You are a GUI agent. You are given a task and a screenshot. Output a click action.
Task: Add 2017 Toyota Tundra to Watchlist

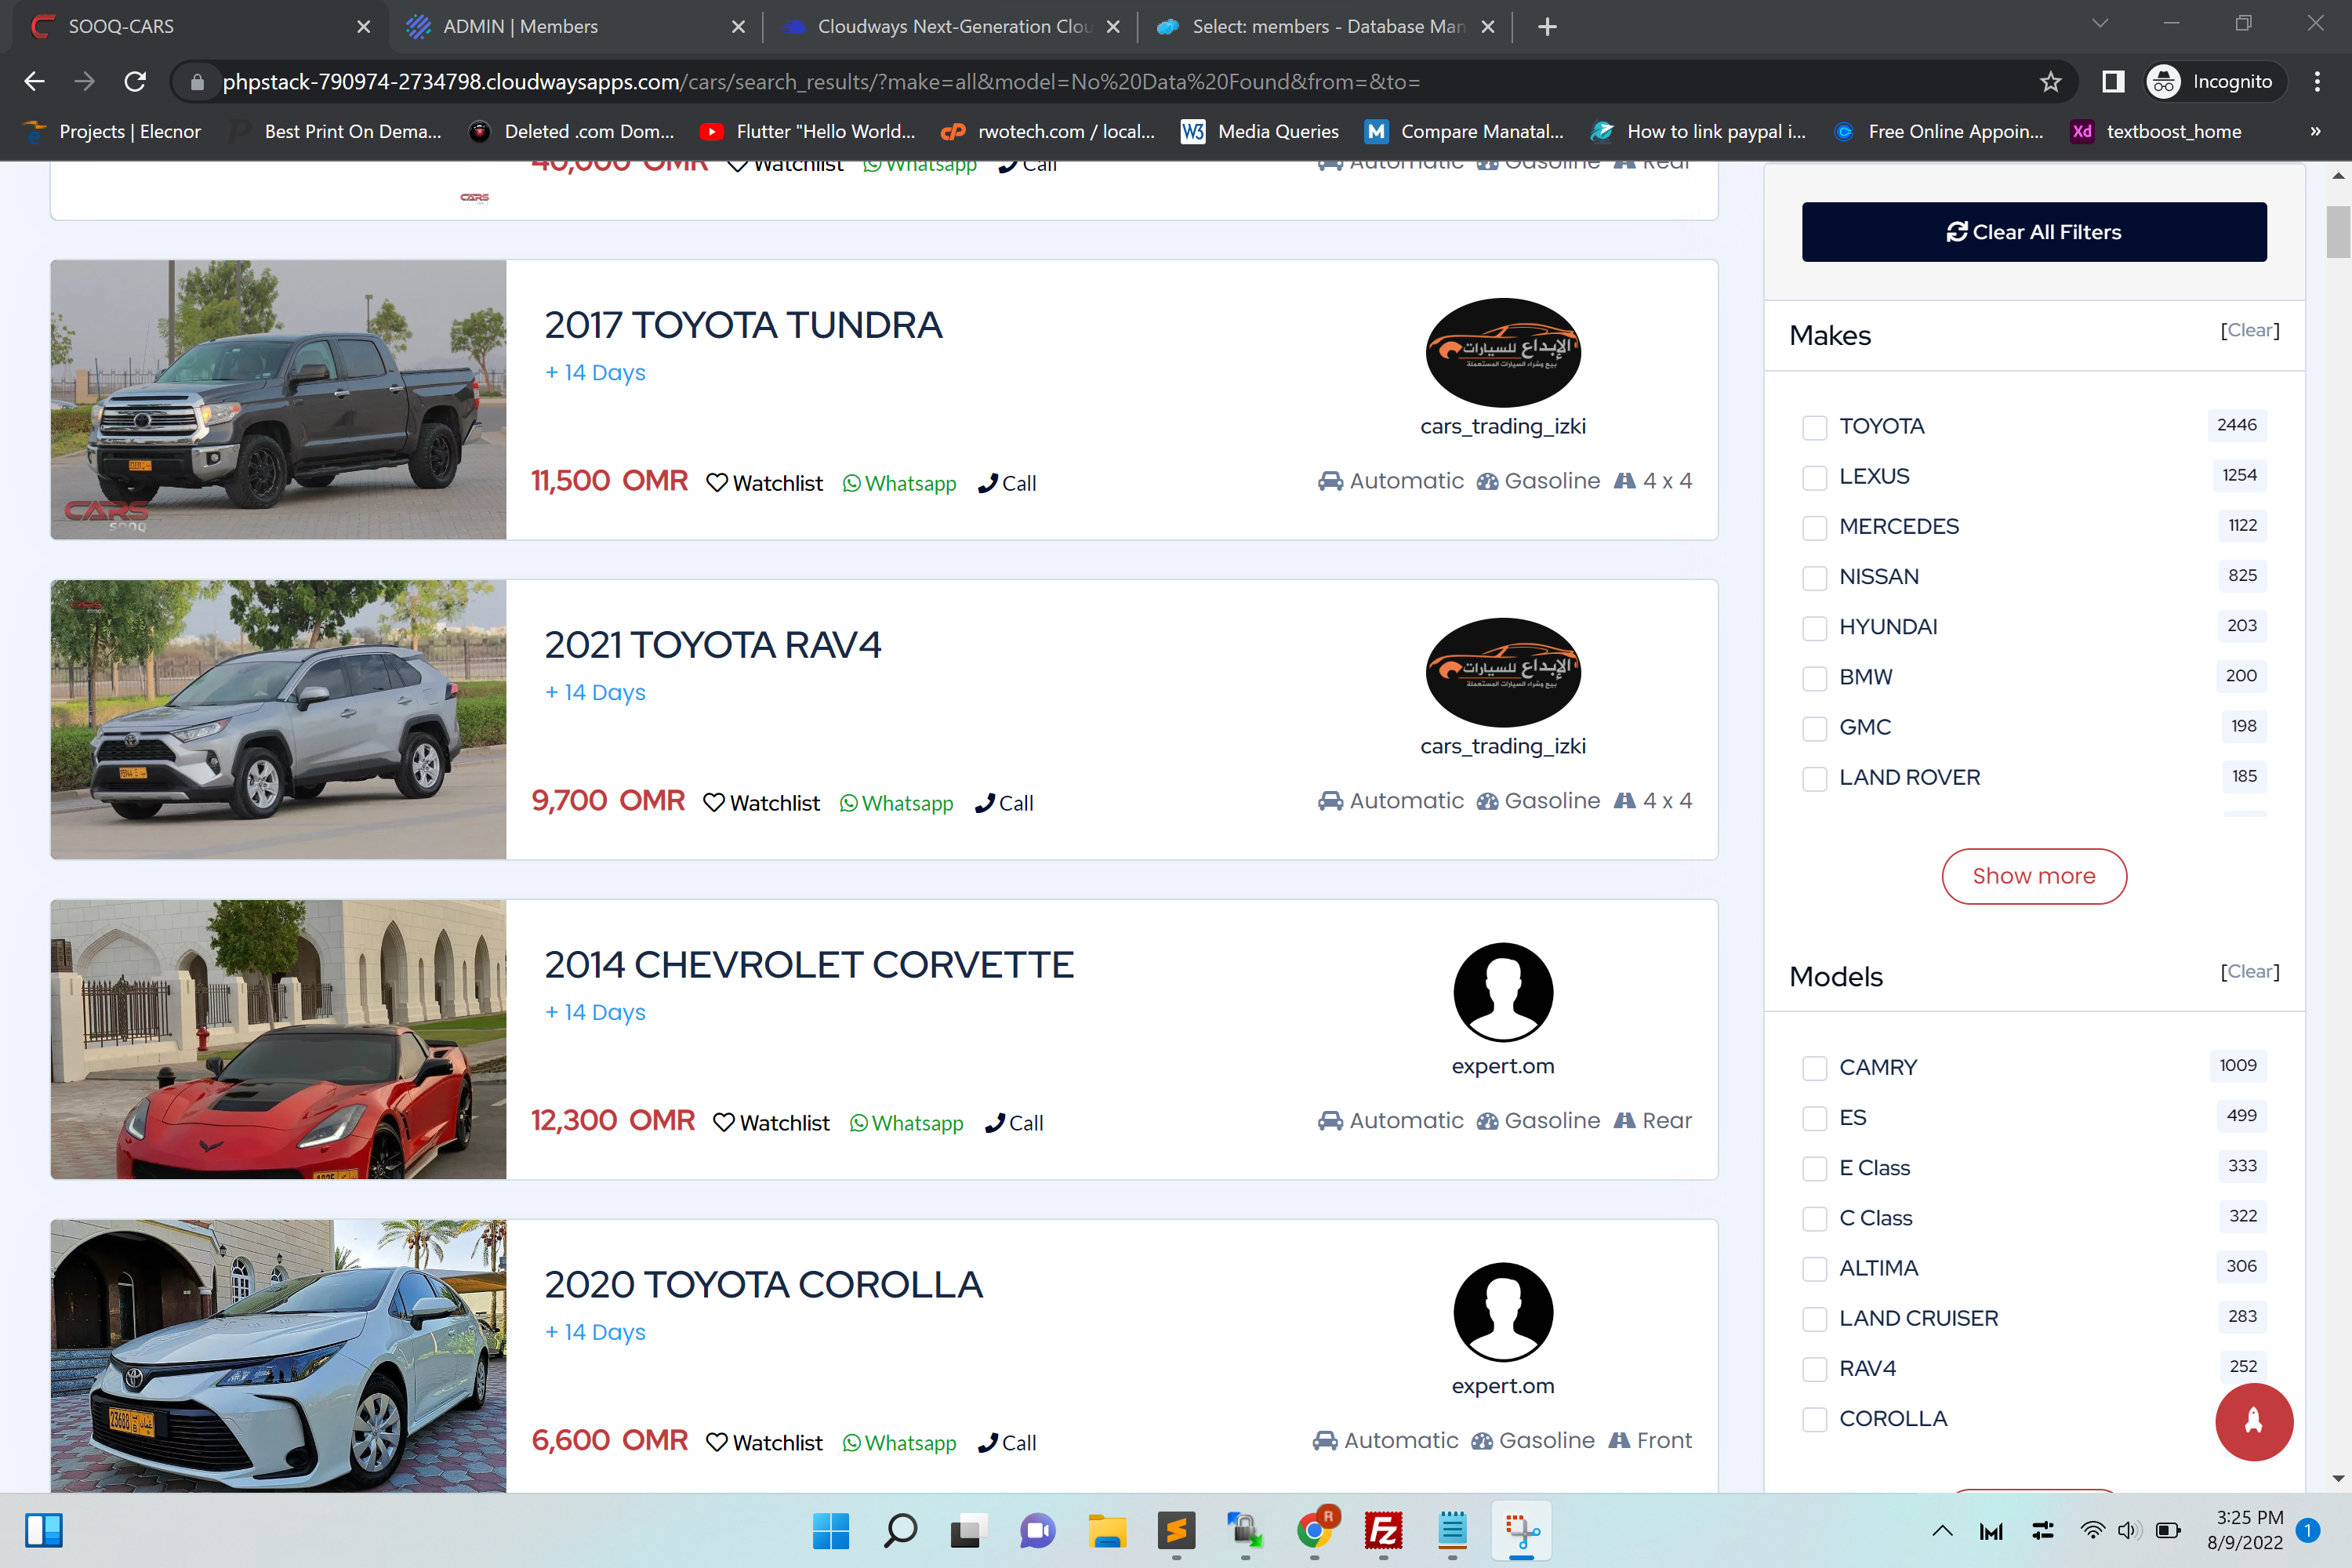765,483
